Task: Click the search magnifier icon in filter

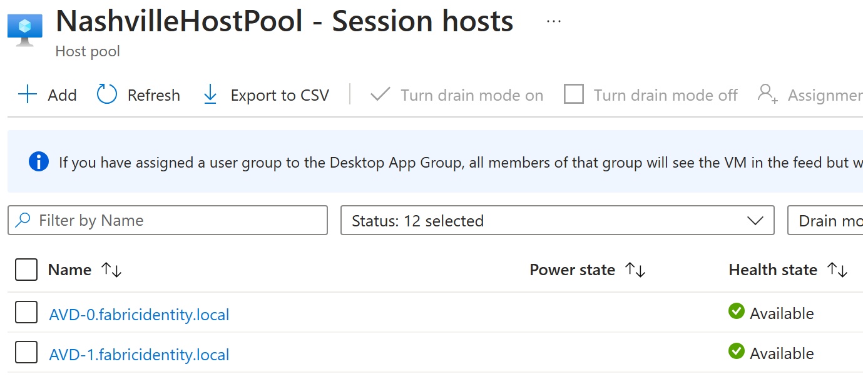Action: coord(23,220)
